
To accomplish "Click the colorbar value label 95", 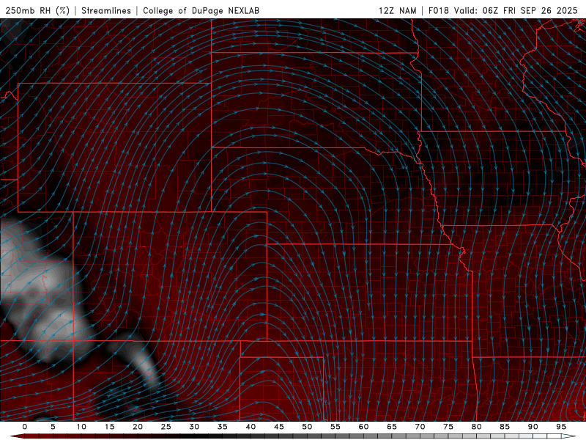I will (561, 427).
